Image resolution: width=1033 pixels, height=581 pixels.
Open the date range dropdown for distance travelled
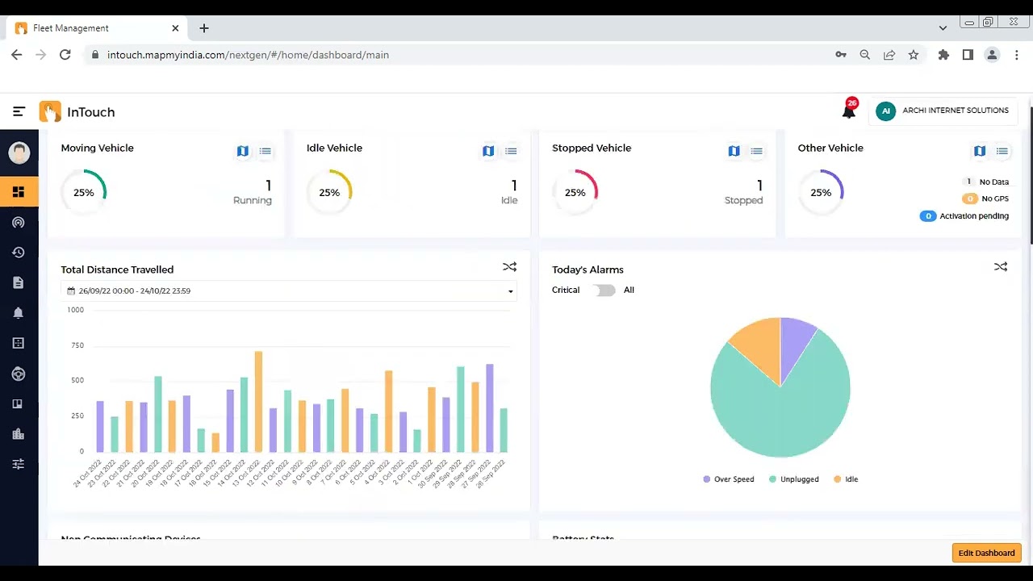point(289,290)
